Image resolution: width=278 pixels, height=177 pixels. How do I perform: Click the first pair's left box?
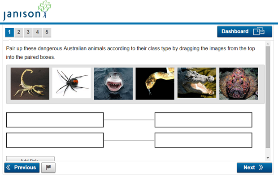click(55, 120)
